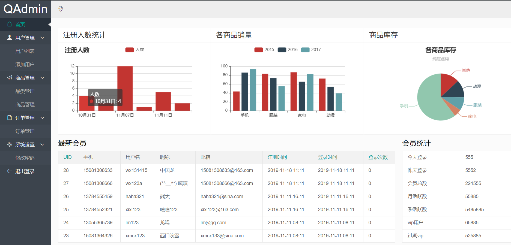The width and height of the screenshot is (511, 245).
Task: Collapse the sidebar using the triangle handle
Action: click(50, 25)
